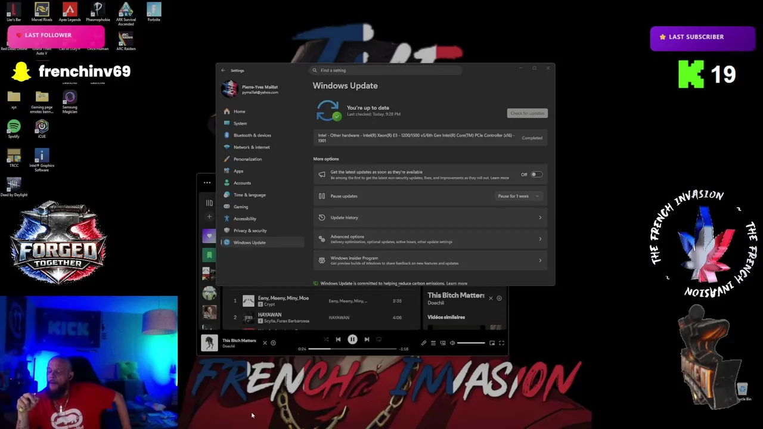
Task: Open Spotify desktop shortcut
Action: click(x=14, y=129)
